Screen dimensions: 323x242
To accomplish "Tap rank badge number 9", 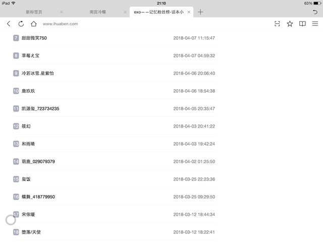I will coord(16,74).
